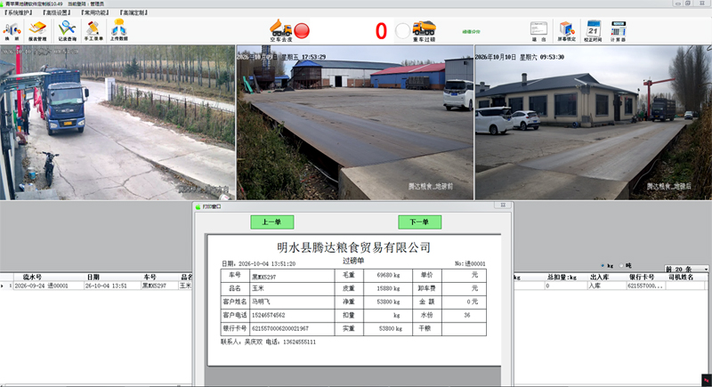
Task: Click phone number 15246574562 on ticket
Action: point(269,315)
